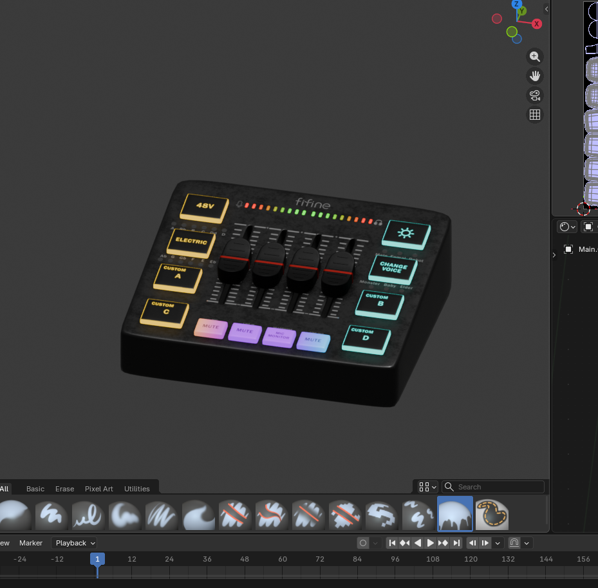
Task: Step forward one frame
Action: tap(485, 543)
